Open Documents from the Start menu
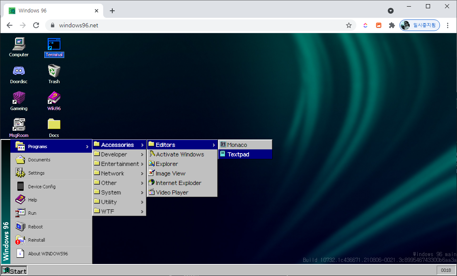 click(51, 160)
